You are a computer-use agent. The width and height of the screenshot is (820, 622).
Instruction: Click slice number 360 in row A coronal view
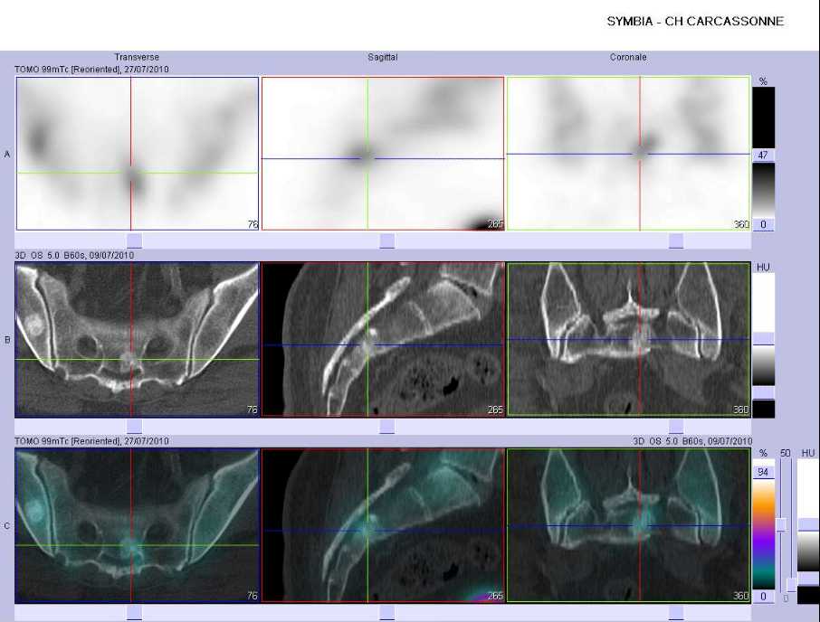tap(741, 224)
